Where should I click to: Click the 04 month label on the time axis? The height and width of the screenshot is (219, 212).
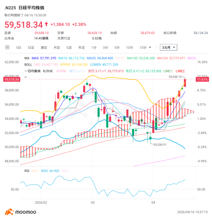tap(153, 203)
